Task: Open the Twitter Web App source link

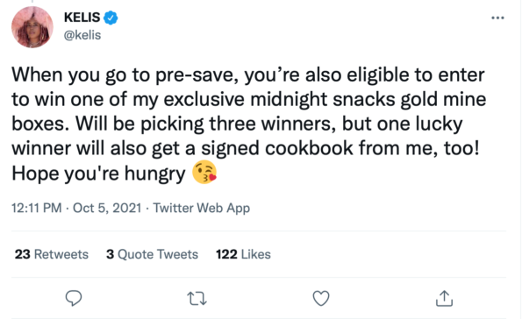Action: 202,208
